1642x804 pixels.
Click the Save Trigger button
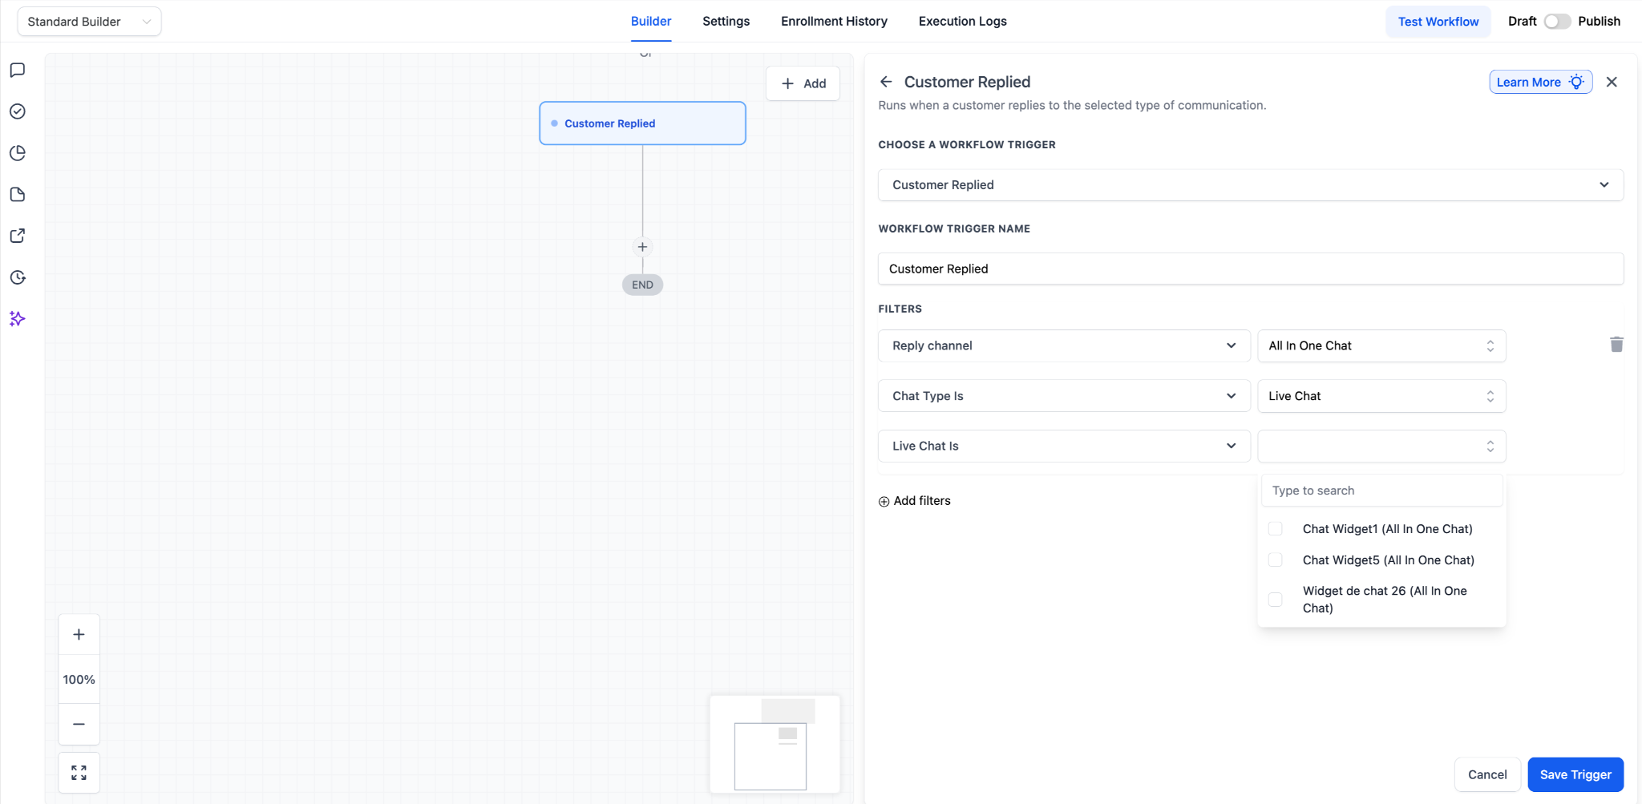click(1575, 774)
